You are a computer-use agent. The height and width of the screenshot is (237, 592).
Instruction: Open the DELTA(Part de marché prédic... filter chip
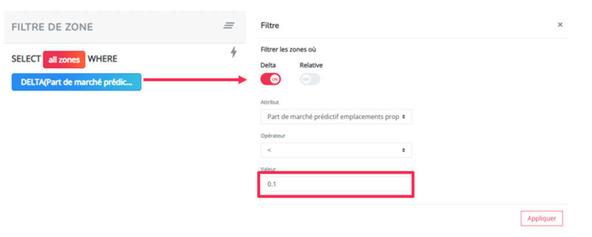coord(76,82)
